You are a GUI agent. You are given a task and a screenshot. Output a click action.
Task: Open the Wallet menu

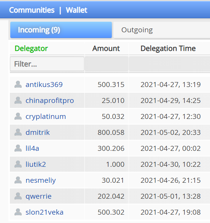coord(76,10)
